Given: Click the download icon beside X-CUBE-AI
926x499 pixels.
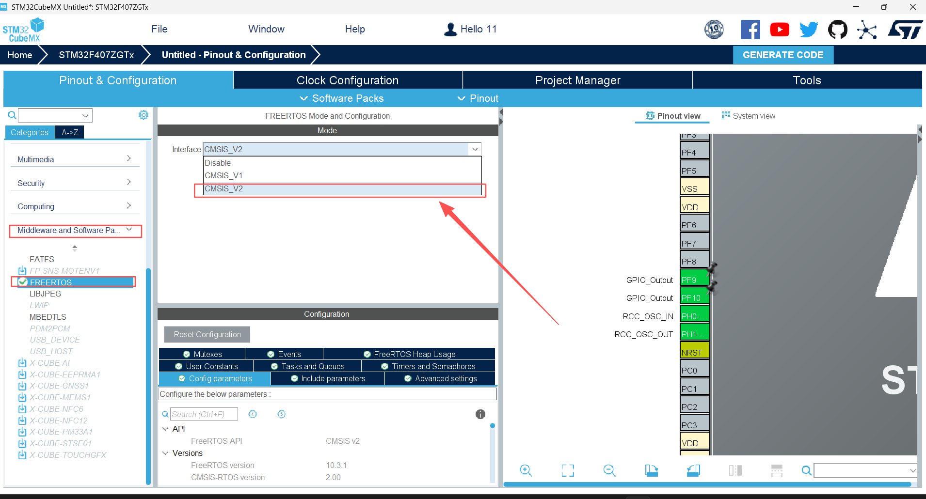Looking at the screenshot, I should click(x=22, y=363).
